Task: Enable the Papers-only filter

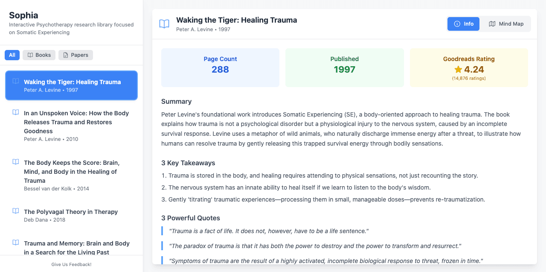Action: [x=76, y=55]
